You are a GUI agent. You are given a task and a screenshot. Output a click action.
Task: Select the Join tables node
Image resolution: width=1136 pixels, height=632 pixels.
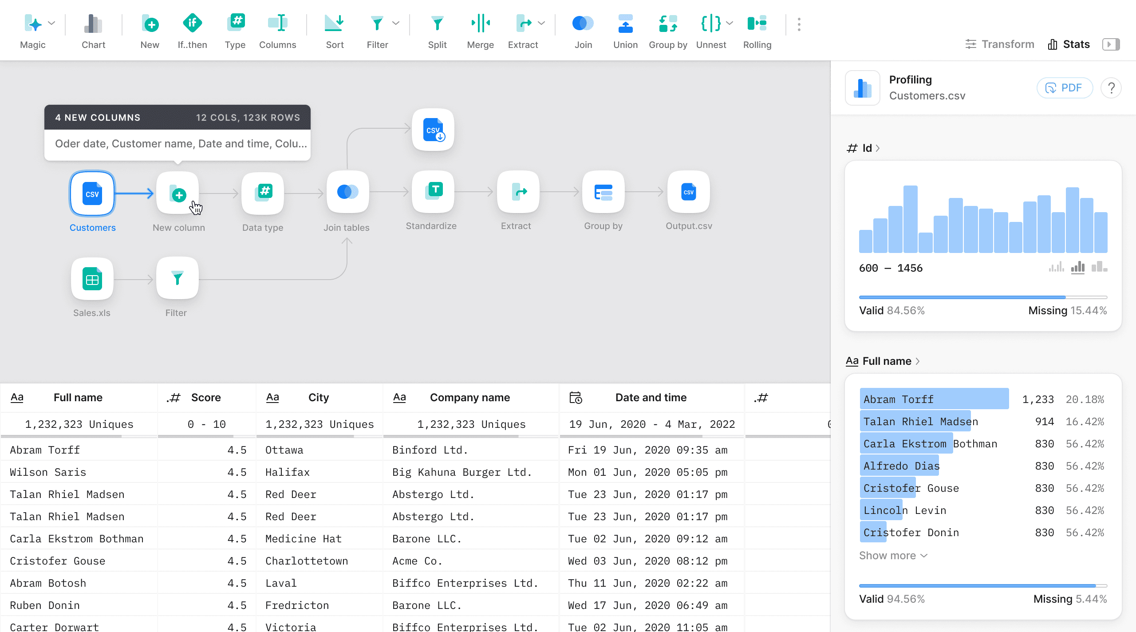click(348, 192)
